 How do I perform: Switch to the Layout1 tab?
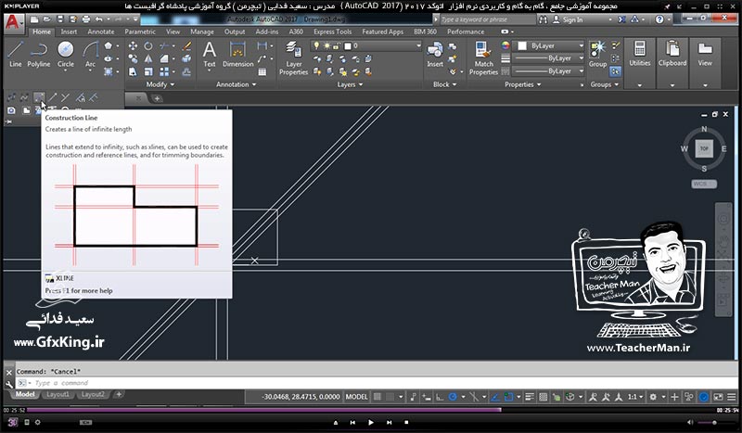[58, 394]
